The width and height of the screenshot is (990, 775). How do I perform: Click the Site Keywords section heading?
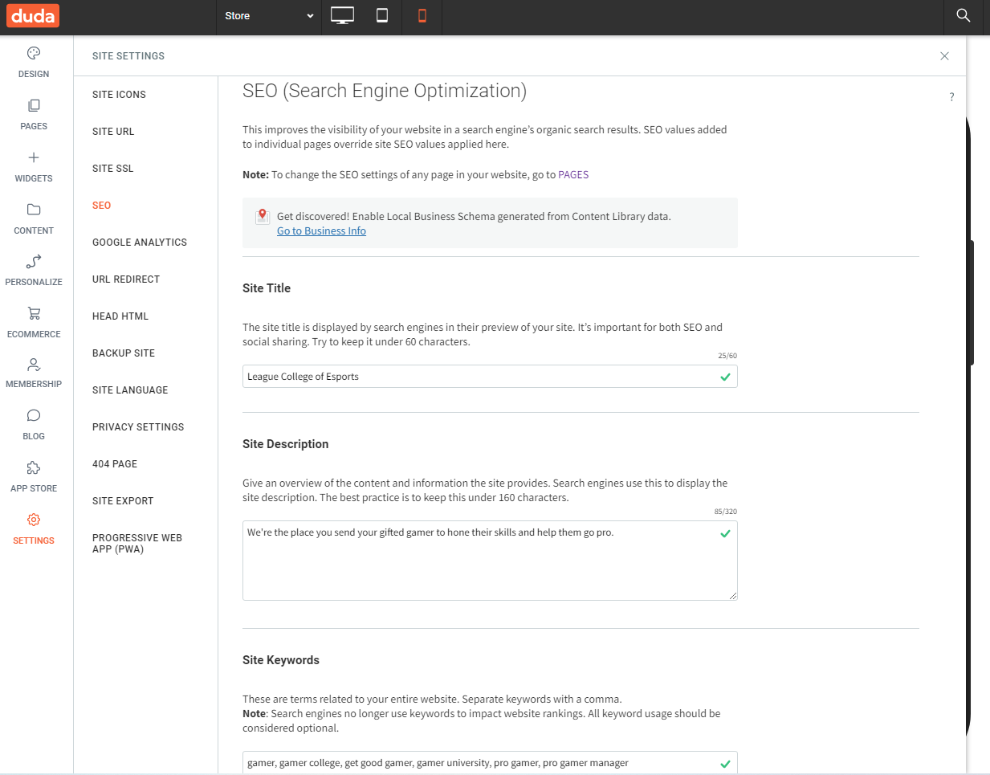[281, 660]
